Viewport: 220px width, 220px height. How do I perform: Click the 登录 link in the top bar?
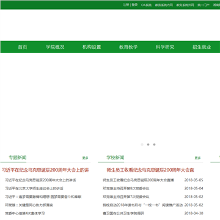pyautogui.click(x=134, y=5)
